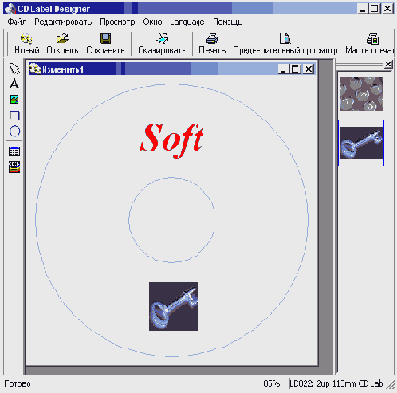Image resolution: width=397 pixels, height=393 pixels.
Task: Select the rectangle shape tool
Action: point(14,116)
